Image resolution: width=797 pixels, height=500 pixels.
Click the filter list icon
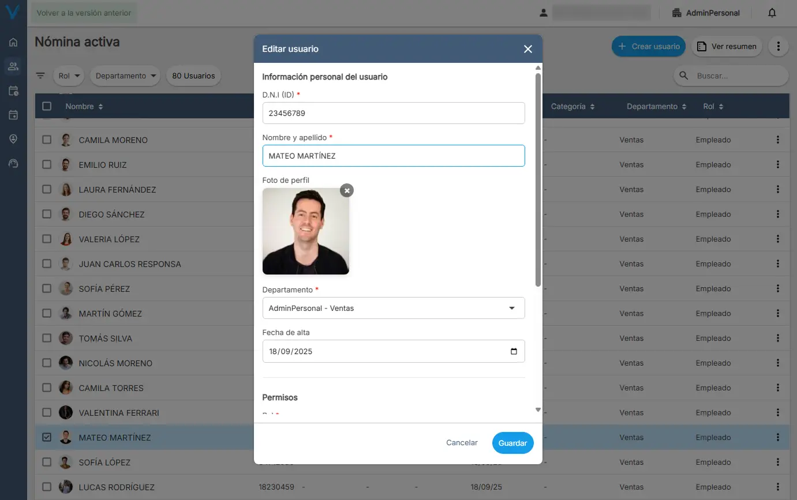point(40,76)
